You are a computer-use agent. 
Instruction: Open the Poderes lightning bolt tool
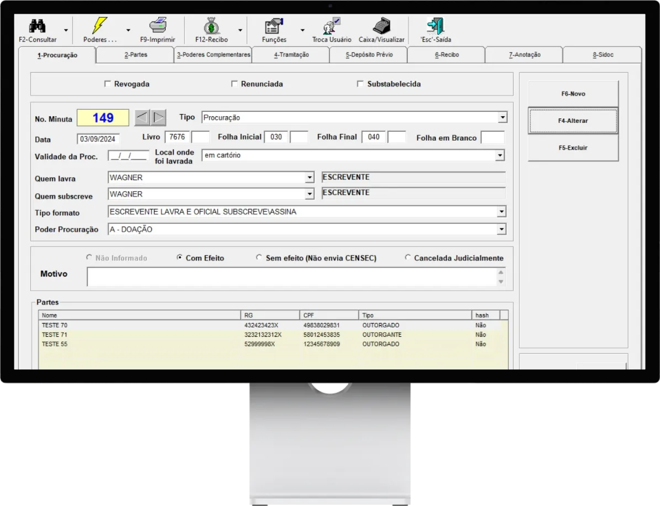click(100, 26)
